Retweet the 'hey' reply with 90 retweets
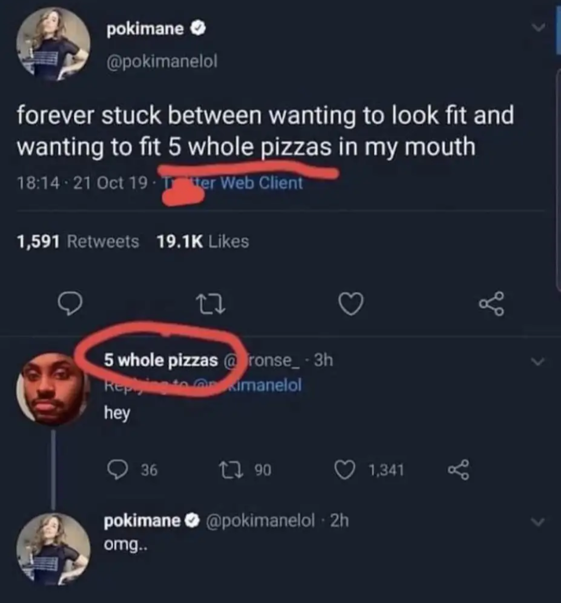This screenshot has height=603, width=561. (245, 470)
